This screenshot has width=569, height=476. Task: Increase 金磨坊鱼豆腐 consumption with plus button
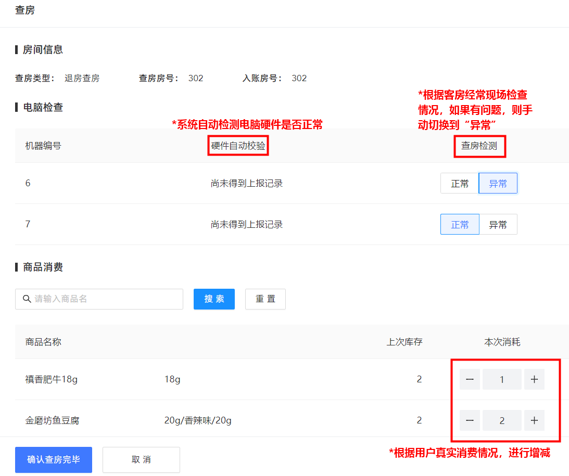coord(534,420)
